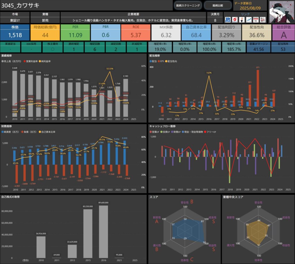Click the 累進配当 indicator tile
Image resolution: width=295 pixels, height=264 pixels.
click(10, 47)
